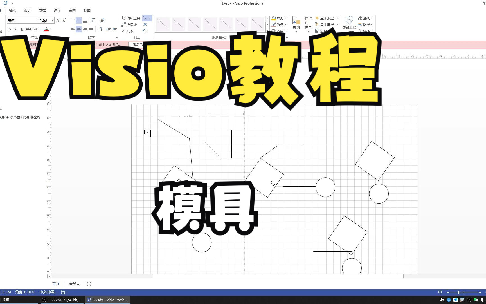
Task: Click the active Line drawing tool icon
Action: (145, 18)
